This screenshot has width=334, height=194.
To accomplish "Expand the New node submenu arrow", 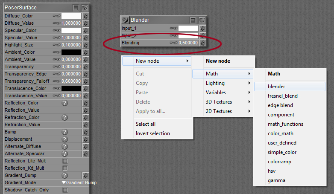I will click(187, 61).
